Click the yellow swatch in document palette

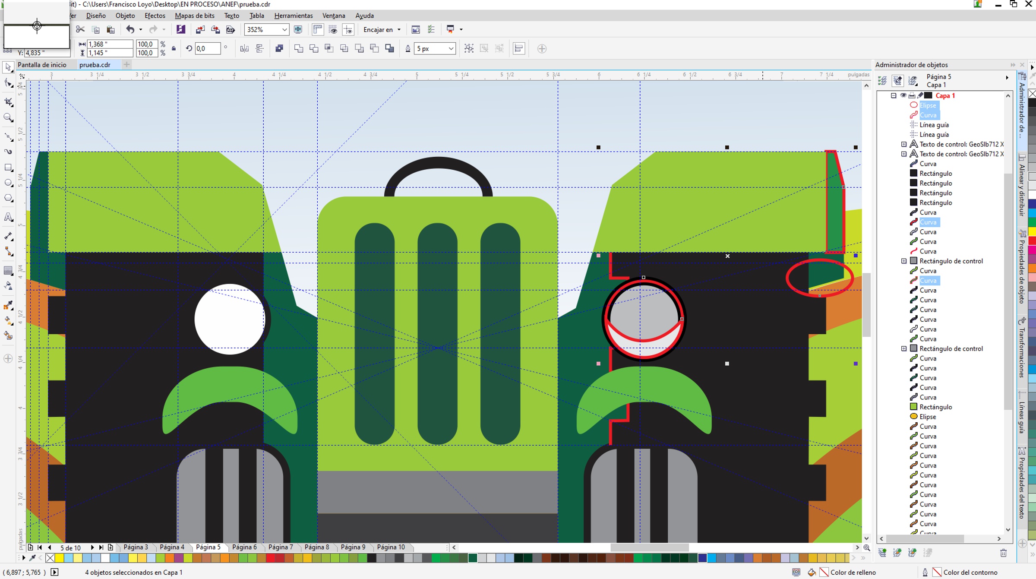click(x=59, y=558)
